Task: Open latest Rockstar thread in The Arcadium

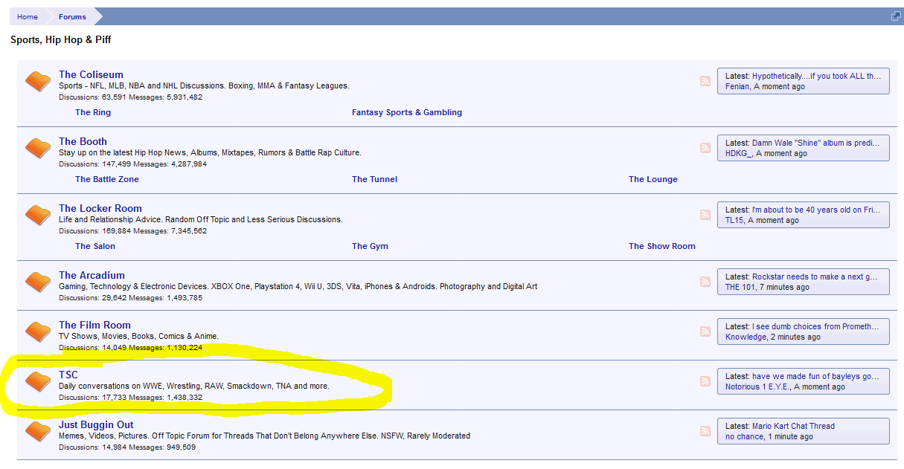Action: [815, 276]
